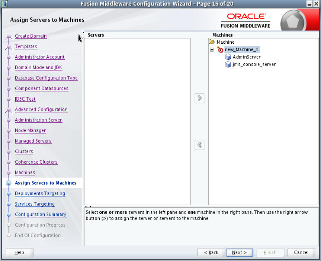The width and height of the screenshot is (321, 261).
Task: Go to Services Targeting step
Action: click(x=35, y=204)
